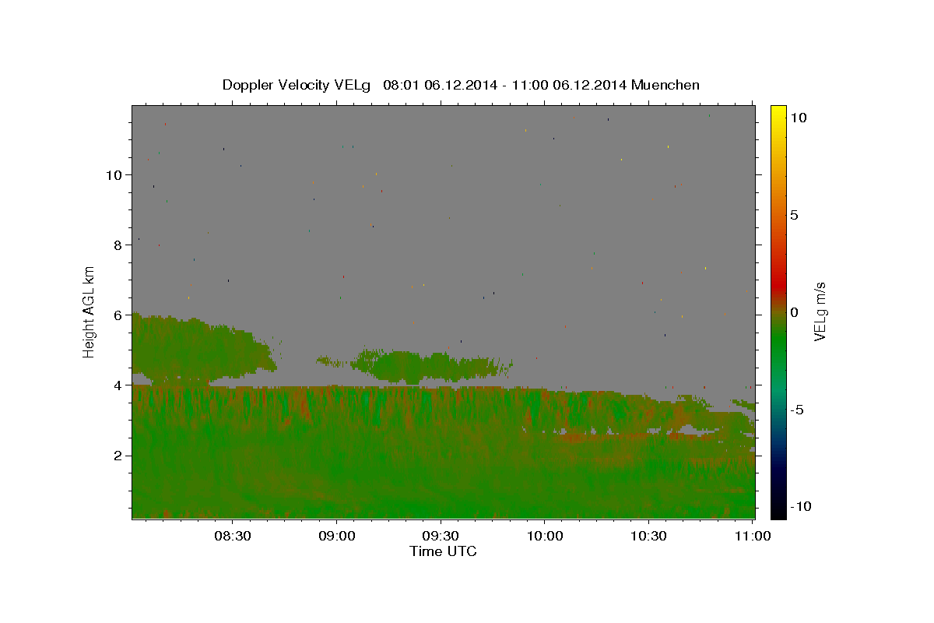Click the colorbar value 10 label
The width and height of the screenshot is (934, 623).
(x=798, y=118)
